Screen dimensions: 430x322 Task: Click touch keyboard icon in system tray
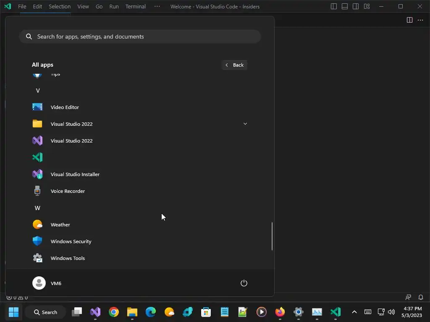(x=368, y=312)
